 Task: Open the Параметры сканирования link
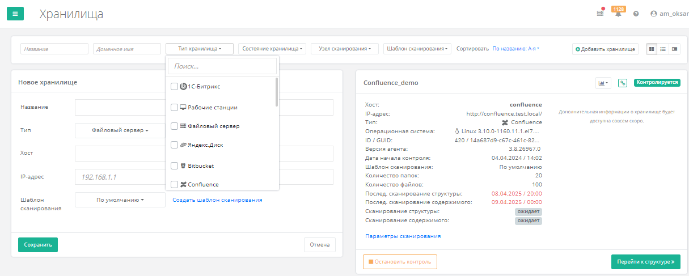403,236
